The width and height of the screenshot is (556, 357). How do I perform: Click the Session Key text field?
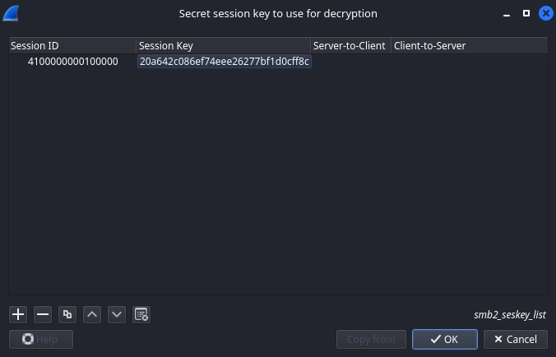[x=224, y=62]
